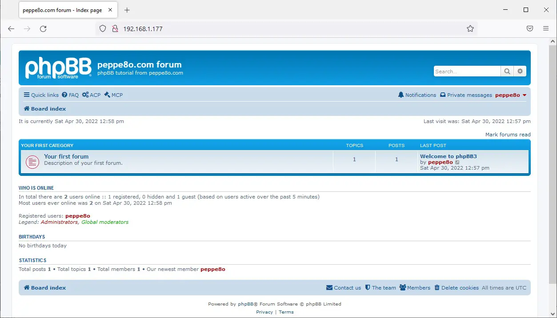Viewport: 557px width, 318px height.
Task: Open peppe8o profile in last post column
Action: [440, 163]
